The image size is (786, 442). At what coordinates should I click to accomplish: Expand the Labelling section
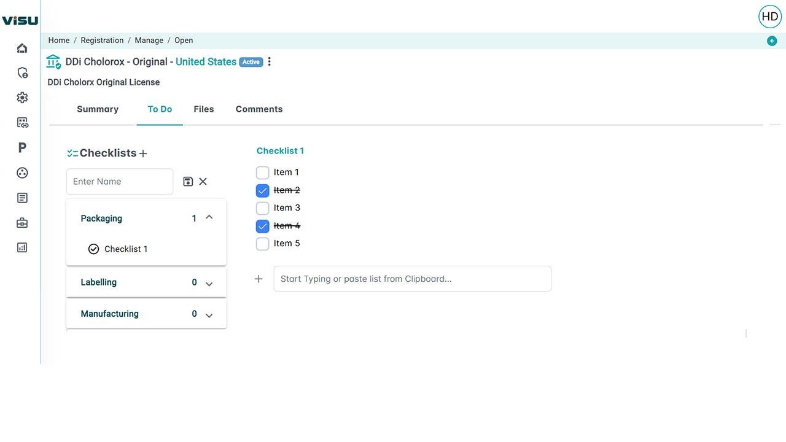pos(209,284)
